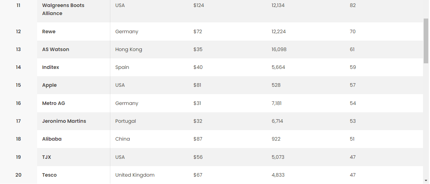The height and width of the screenshot is (184, 430).
Task: Click rank number 15 cell
Action: (x=18, y=85)
